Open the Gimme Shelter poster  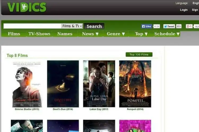27,84
